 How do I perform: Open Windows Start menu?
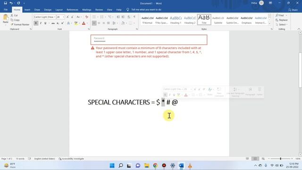pos(112,165)
